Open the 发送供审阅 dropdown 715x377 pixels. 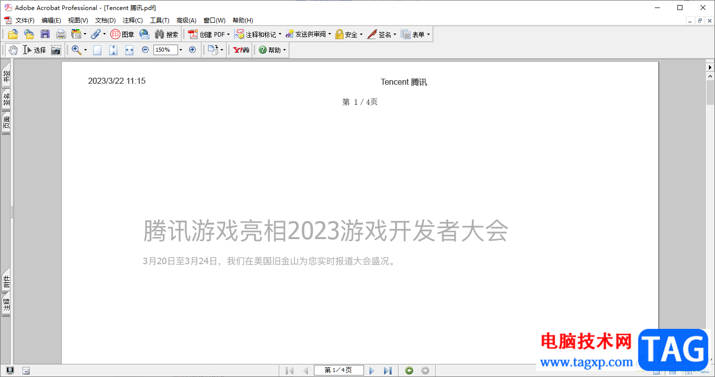pyautogui.click(x=308, y=34)
